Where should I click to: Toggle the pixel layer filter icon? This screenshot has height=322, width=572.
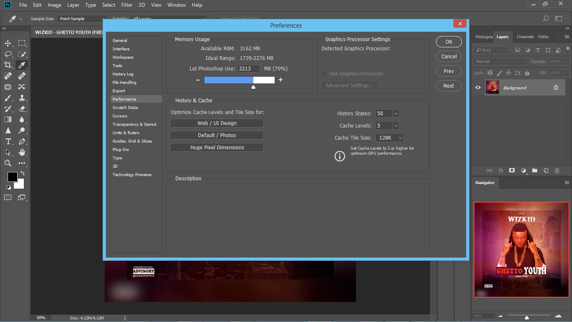[518, 50]
